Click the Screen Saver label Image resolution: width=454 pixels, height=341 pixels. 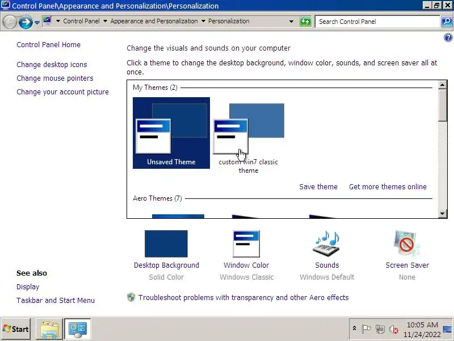(407, 265)
